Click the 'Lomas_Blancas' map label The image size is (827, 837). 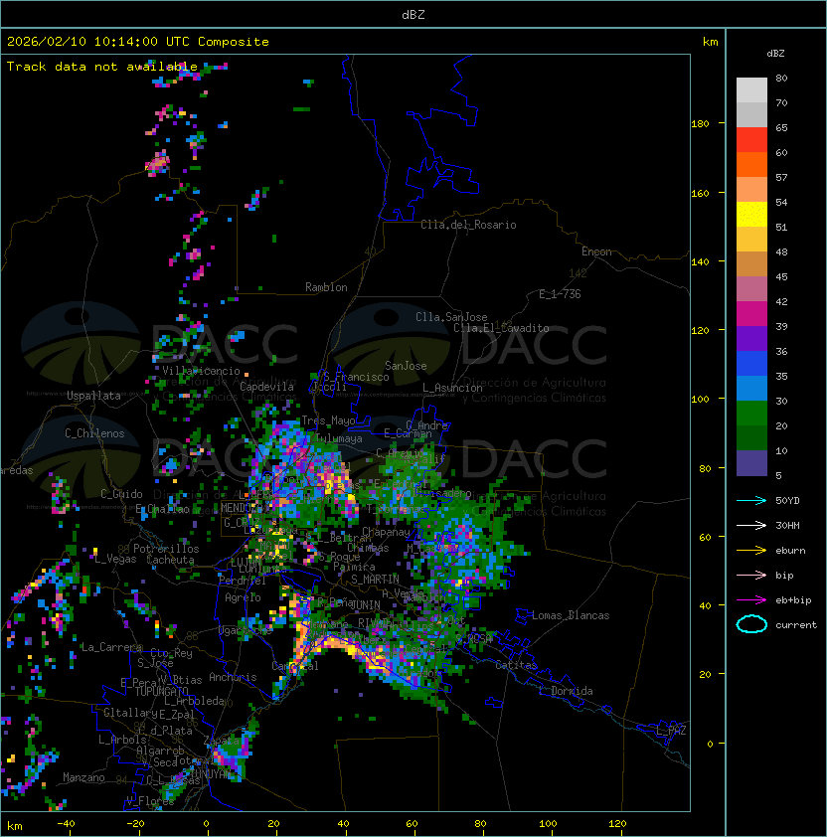[571, 615]
